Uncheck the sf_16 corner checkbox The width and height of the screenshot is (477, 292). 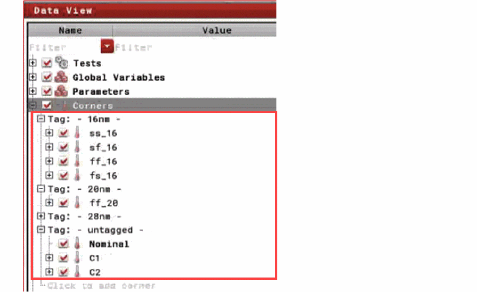point(63,147)
